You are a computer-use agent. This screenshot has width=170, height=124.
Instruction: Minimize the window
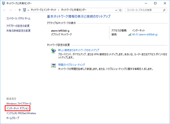coord(146,3)
